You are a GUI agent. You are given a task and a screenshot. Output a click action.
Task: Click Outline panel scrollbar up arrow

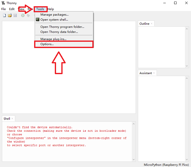pos(187,29)
